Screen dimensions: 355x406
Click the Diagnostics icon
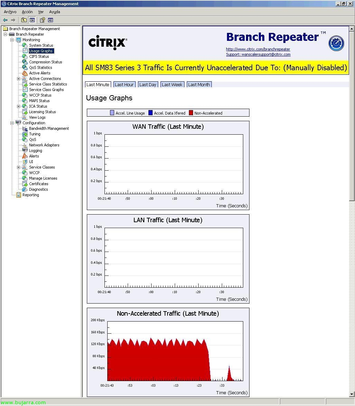[25, 190]
